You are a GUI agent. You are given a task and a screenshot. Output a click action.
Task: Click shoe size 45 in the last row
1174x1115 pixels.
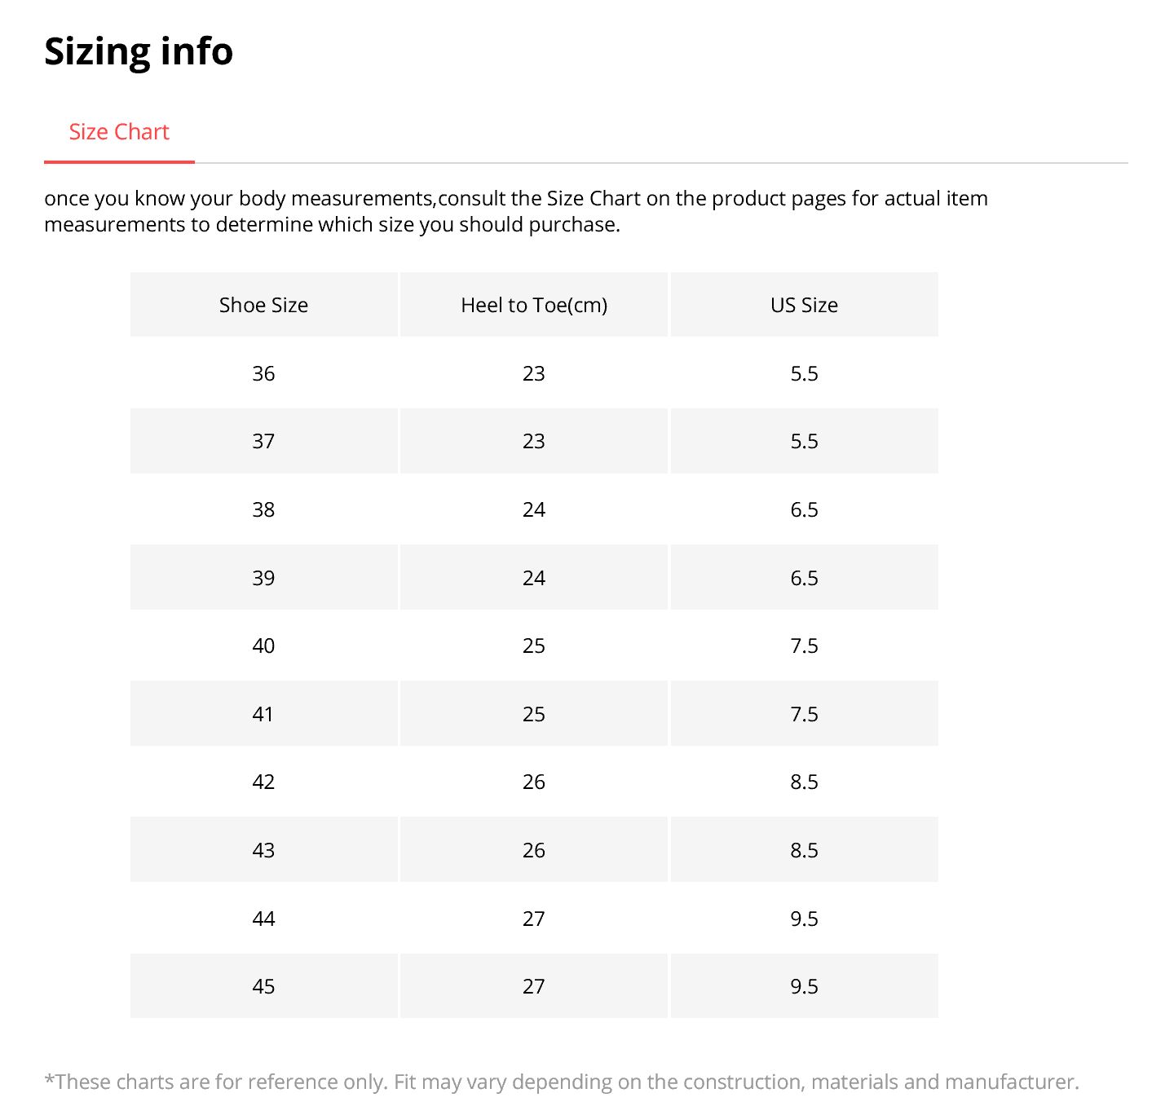263,986
